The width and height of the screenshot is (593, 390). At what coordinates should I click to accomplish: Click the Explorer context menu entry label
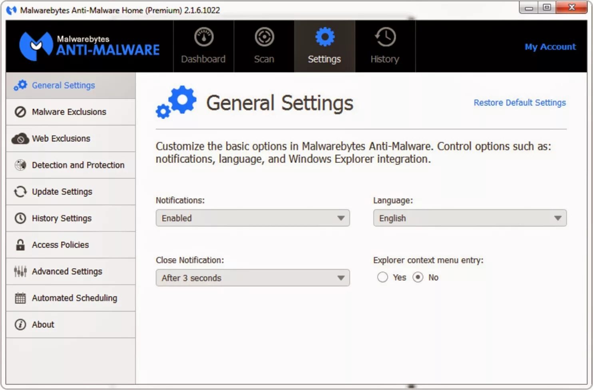pyautogui.click(x=428, y=260)
